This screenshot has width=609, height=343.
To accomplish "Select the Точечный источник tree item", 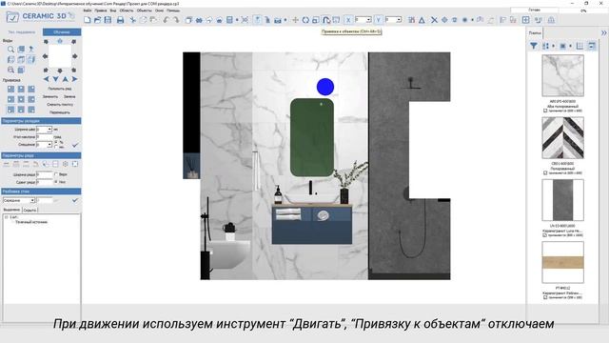I will (31, 222).
